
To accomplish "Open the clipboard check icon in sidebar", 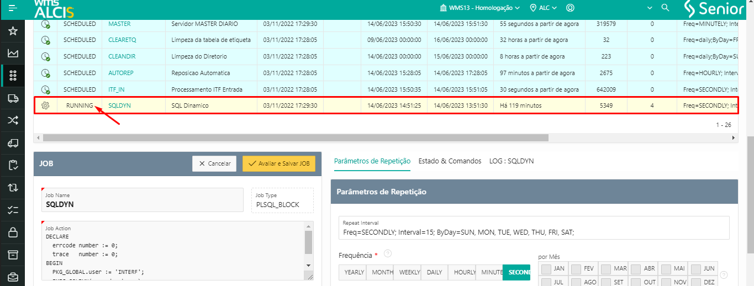I will 12,165.
